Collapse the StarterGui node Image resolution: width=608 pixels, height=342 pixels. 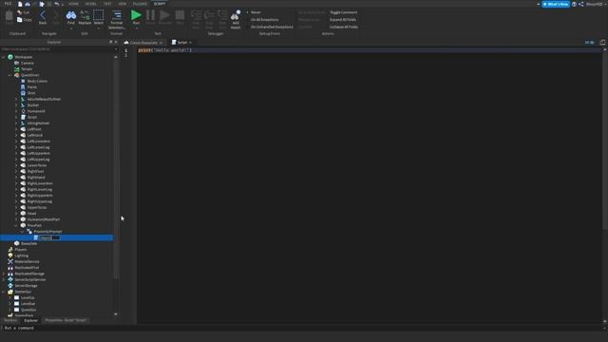4,292
